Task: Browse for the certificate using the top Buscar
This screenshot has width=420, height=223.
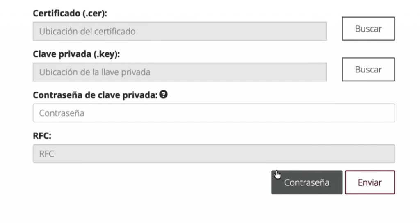Action: [x=368, y=29]
